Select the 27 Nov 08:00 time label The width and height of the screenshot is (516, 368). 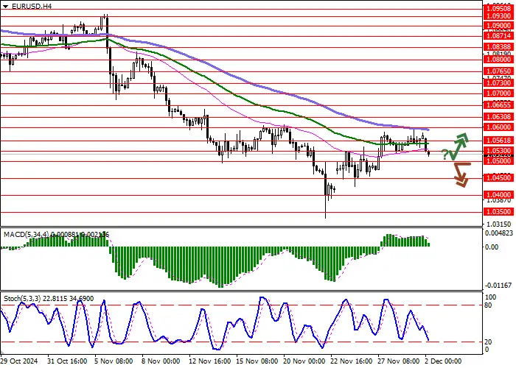(x=398, y=361)
